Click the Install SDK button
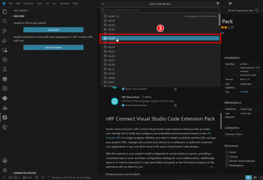 [x=53, y=30]
